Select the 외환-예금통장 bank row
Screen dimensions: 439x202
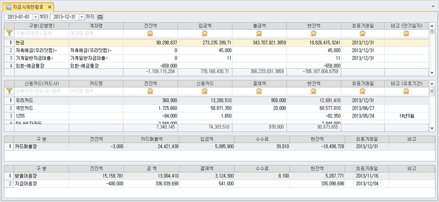[216, 65]
